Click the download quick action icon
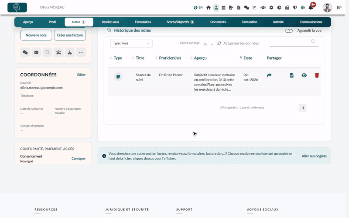 click(70, 52)
